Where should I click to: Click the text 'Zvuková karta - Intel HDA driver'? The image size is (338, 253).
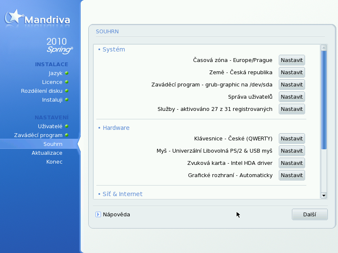coord(230,163)
